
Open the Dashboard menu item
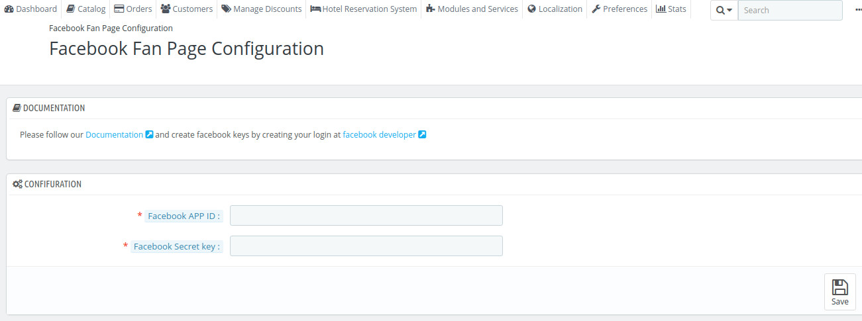tap(30, 9)
